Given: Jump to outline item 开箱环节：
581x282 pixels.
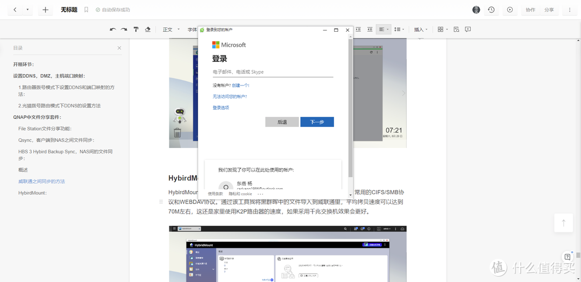Looking at the screenshot, I should (24, 64).
